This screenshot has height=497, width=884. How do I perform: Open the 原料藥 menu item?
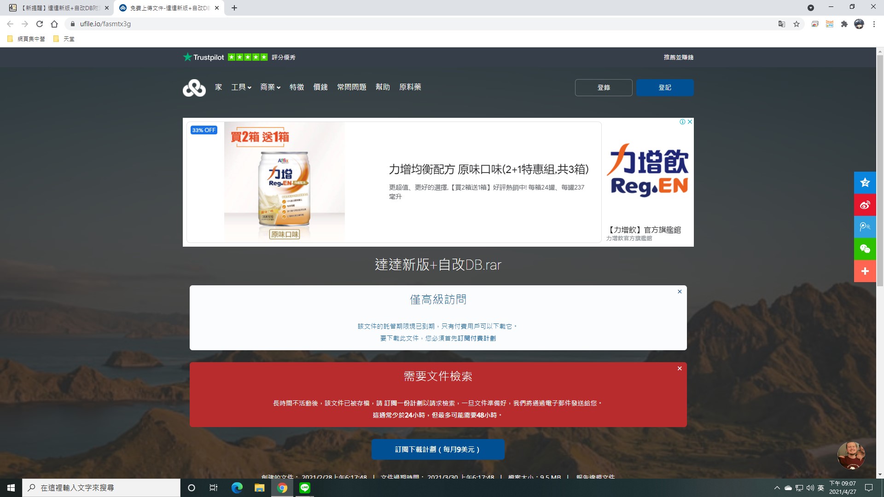[x=410, y=87]
